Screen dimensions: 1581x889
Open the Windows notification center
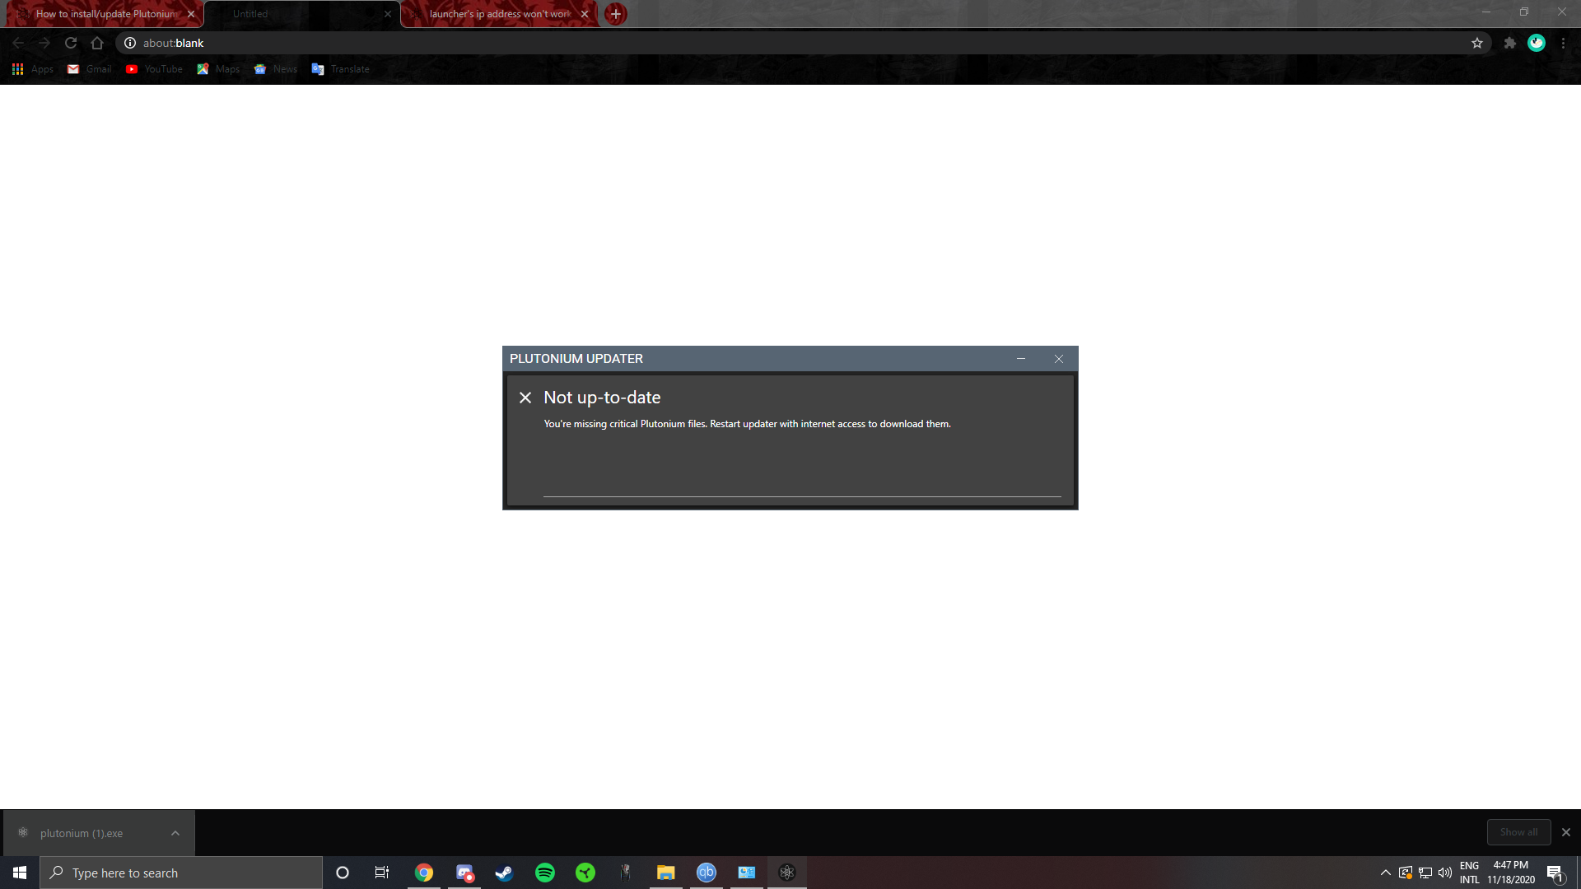point(1555,873)
